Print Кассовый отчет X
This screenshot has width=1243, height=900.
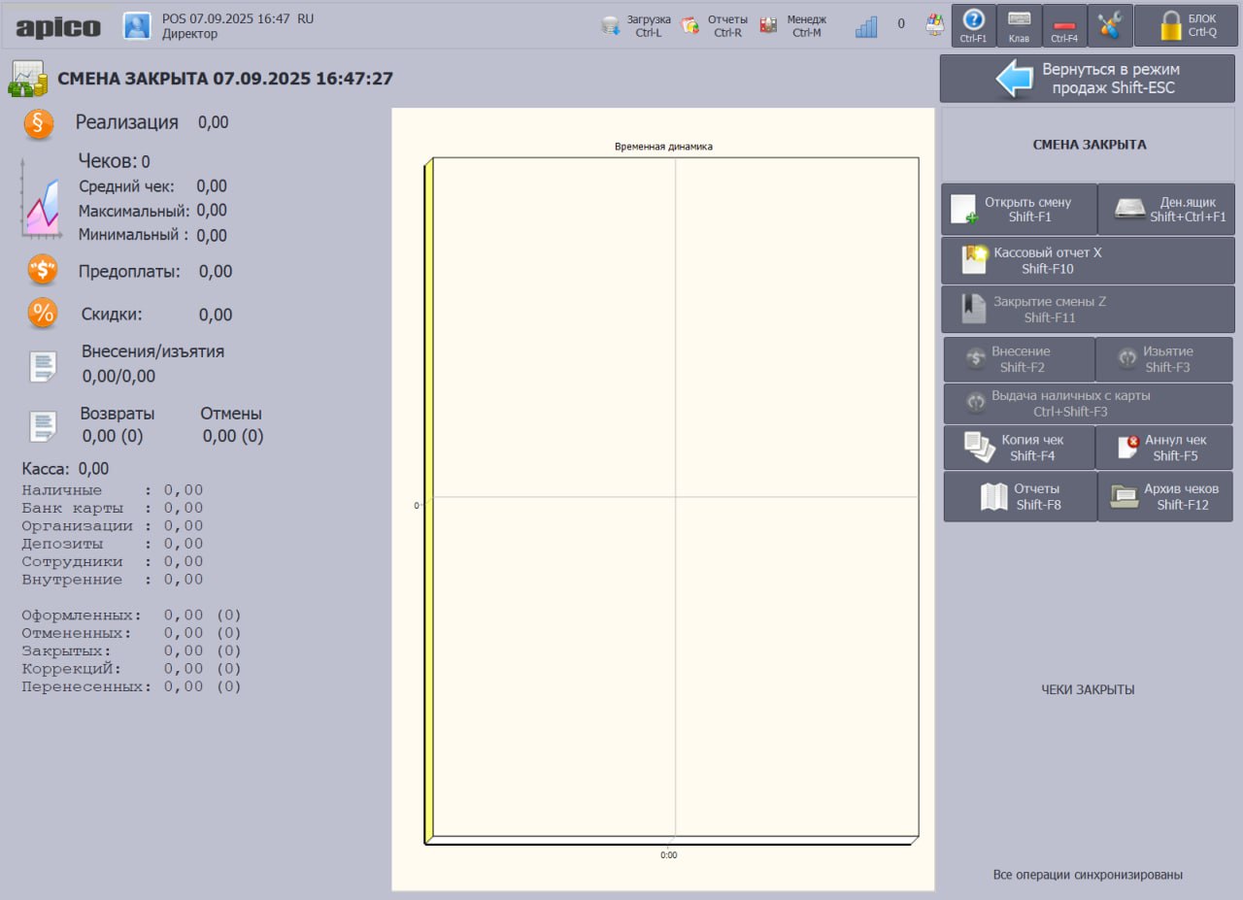1087,260
